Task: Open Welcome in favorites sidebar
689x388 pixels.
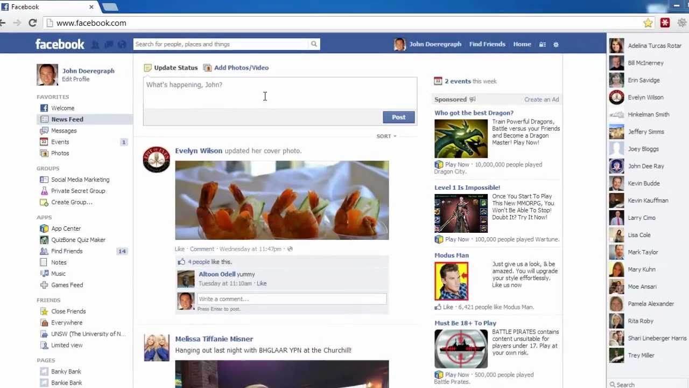Action: coord(62,108)
